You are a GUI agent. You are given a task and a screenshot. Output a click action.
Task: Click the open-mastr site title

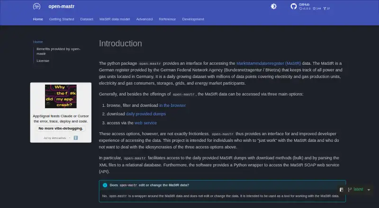(x=62, y=7)
